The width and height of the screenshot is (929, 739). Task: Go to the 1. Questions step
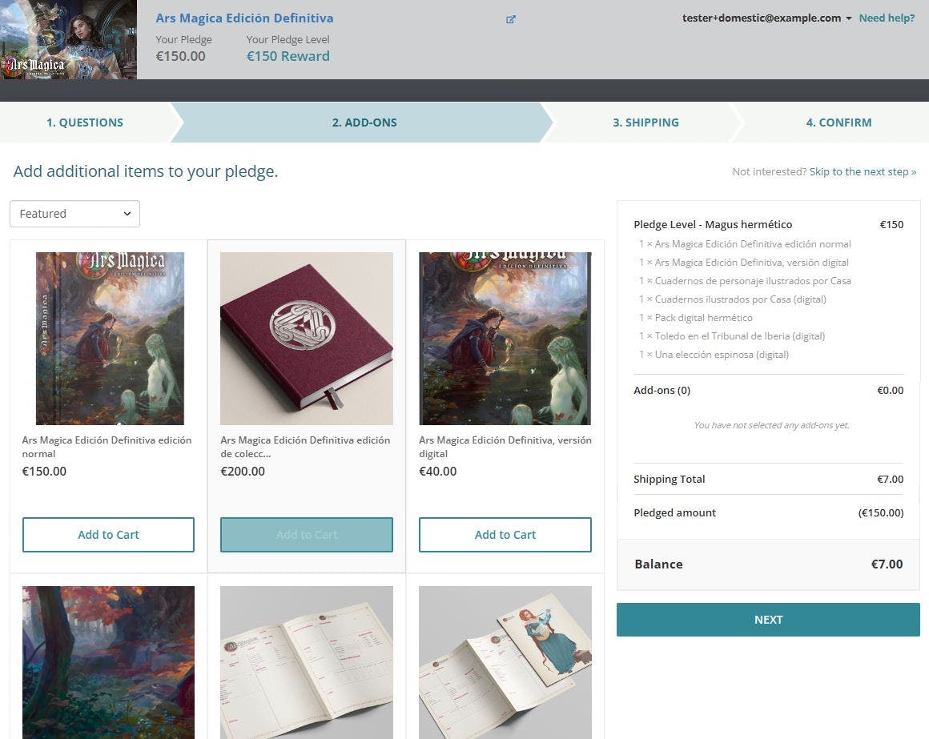click(85, 122)
